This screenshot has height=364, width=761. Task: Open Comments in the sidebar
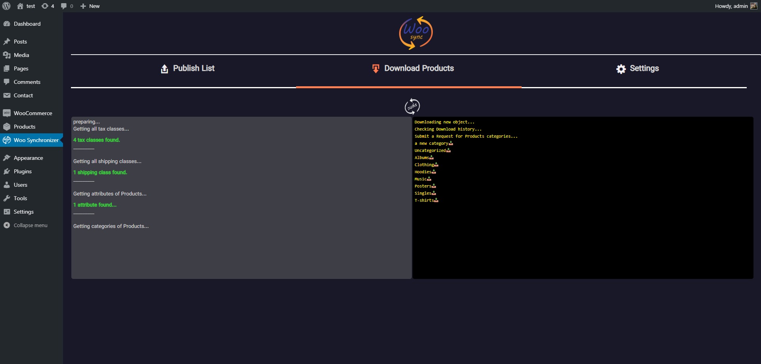tap(31, 82)
